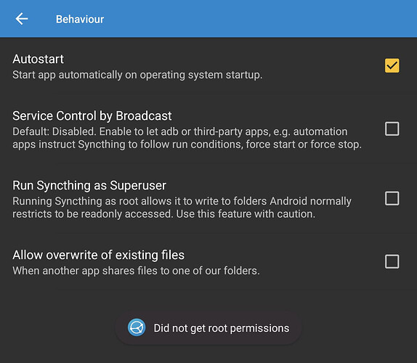Image resolution: width=417 pixels, height=363 pixels.
Task: Check Allow overwrite of existing files box
Action: 392,261
